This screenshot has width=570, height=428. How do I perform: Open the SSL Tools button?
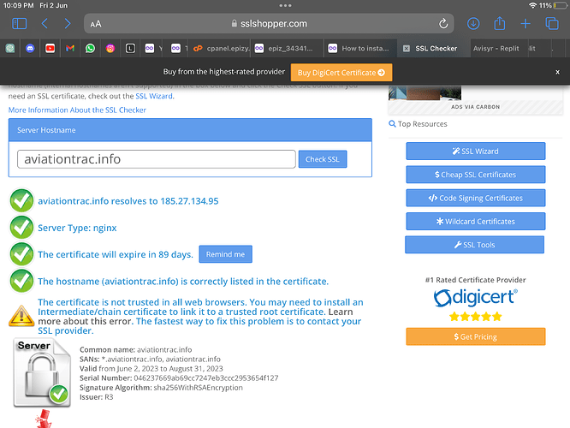coord(474,245)
